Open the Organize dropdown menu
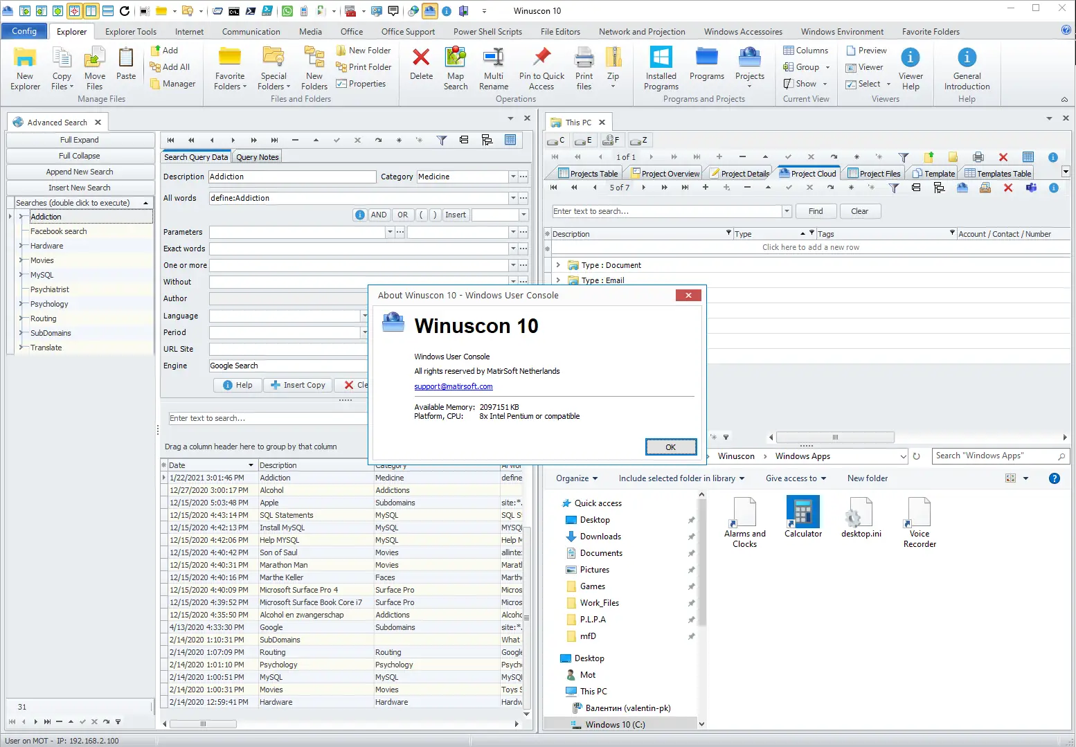This screenshot has width=1076, height=747. pos(577,478)
